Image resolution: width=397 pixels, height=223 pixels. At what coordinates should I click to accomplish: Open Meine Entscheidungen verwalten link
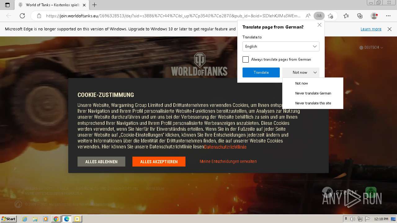pos(228,161)
